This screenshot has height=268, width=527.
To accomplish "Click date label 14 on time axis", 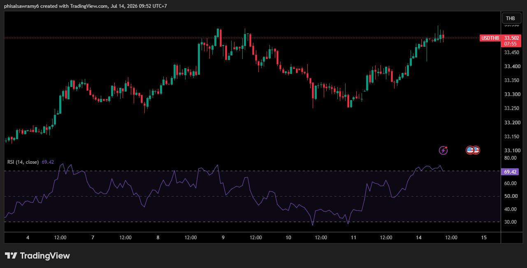I will pyautogui.click(x=418, y=238).
